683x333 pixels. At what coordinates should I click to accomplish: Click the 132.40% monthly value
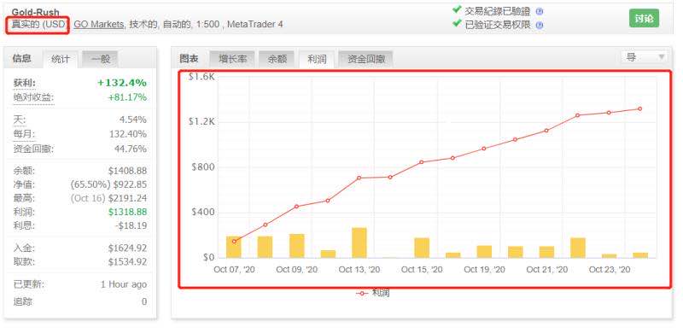click(x=128, y=134)
